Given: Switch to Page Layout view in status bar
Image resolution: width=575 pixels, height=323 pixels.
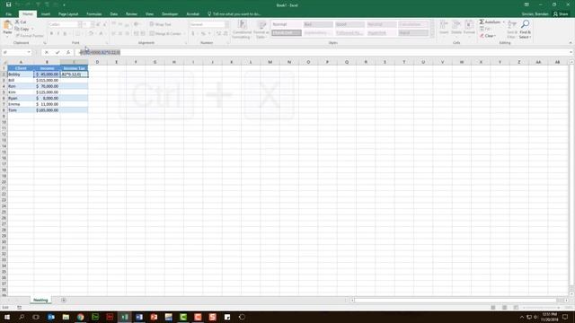Looking at the screenshot, I should point(505,307).
